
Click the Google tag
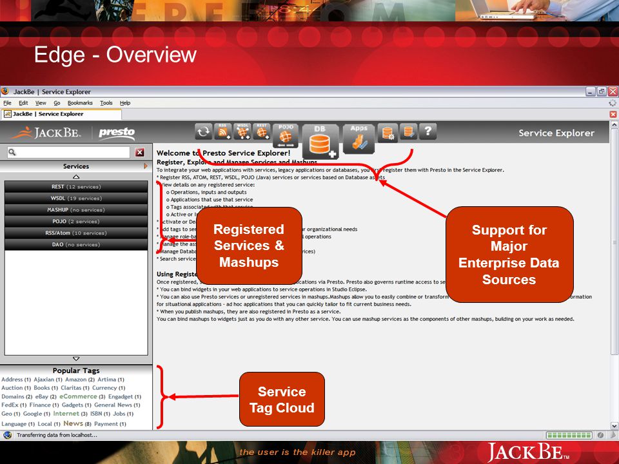tap(32, 414)
